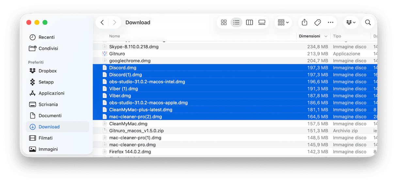Switch to icon grid view
The image size is (397, 183).
click(x=224, y=22)
